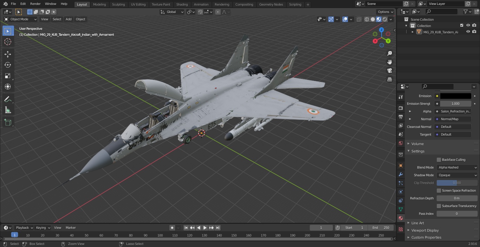Open the Object properties tab

401,165
